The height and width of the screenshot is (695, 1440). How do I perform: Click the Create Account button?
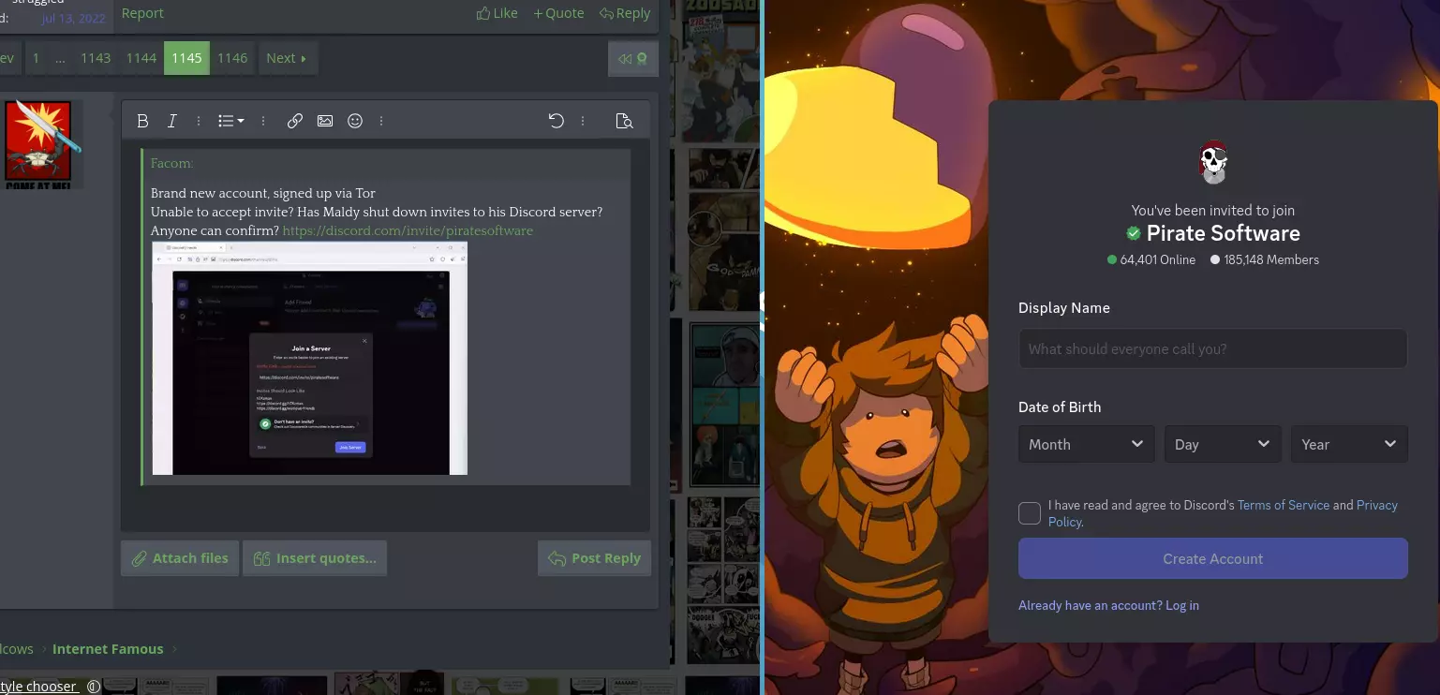tap(1213, 558)
